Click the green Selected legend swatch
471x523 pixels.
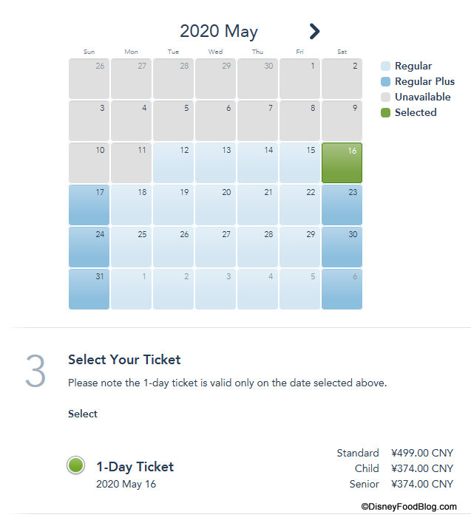point(385,113)
